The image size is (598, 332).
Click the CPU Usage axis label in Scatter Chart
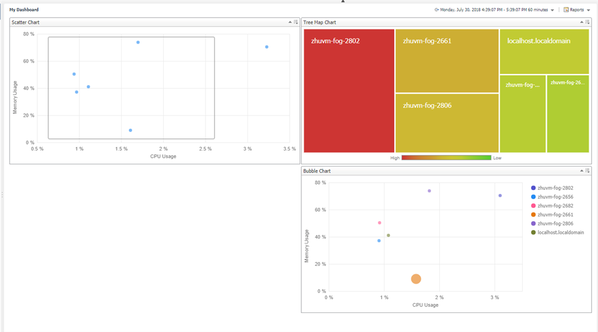pyautogui.click(x=163, y=156)
